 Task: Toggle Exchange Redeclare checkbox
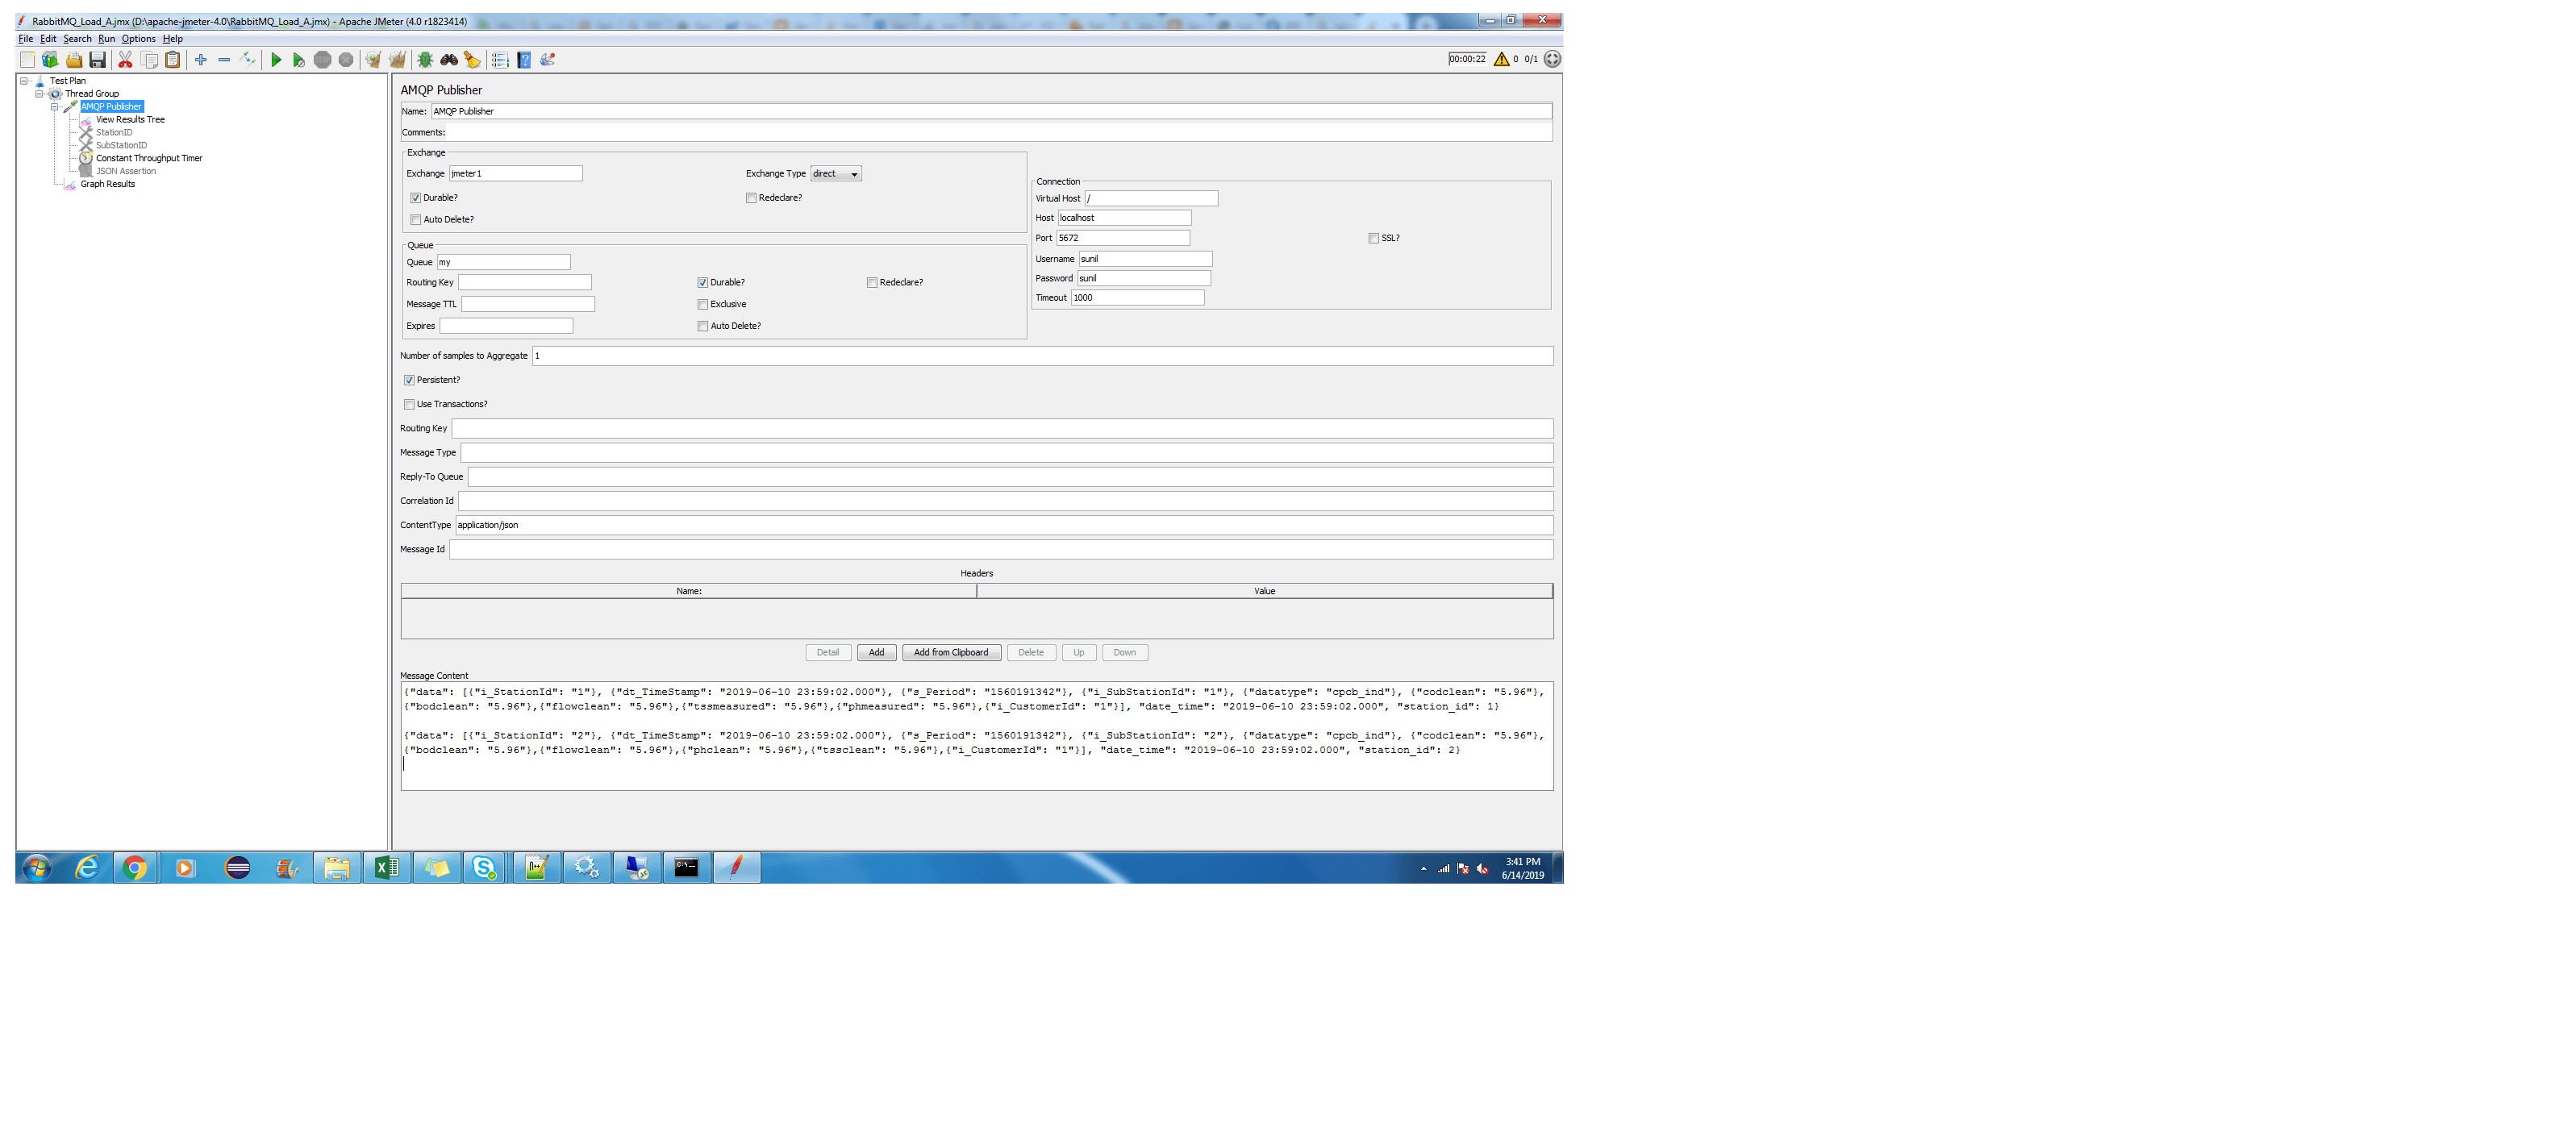click(751, 198)
